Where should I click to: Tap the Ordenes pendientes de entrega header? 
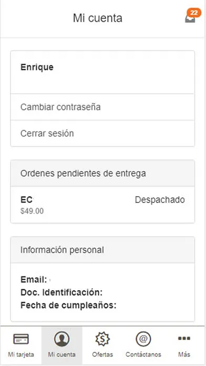(102, 173)
